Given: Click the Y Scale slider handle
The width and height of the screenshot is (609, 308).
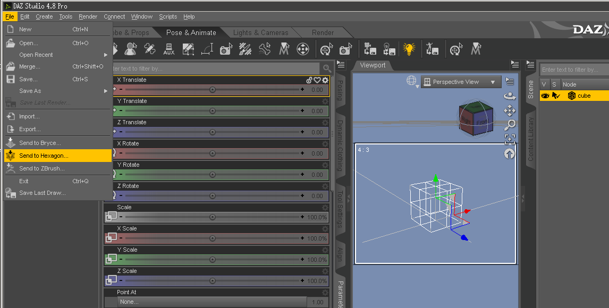Looking at the screenshot, I should [213, 259].
